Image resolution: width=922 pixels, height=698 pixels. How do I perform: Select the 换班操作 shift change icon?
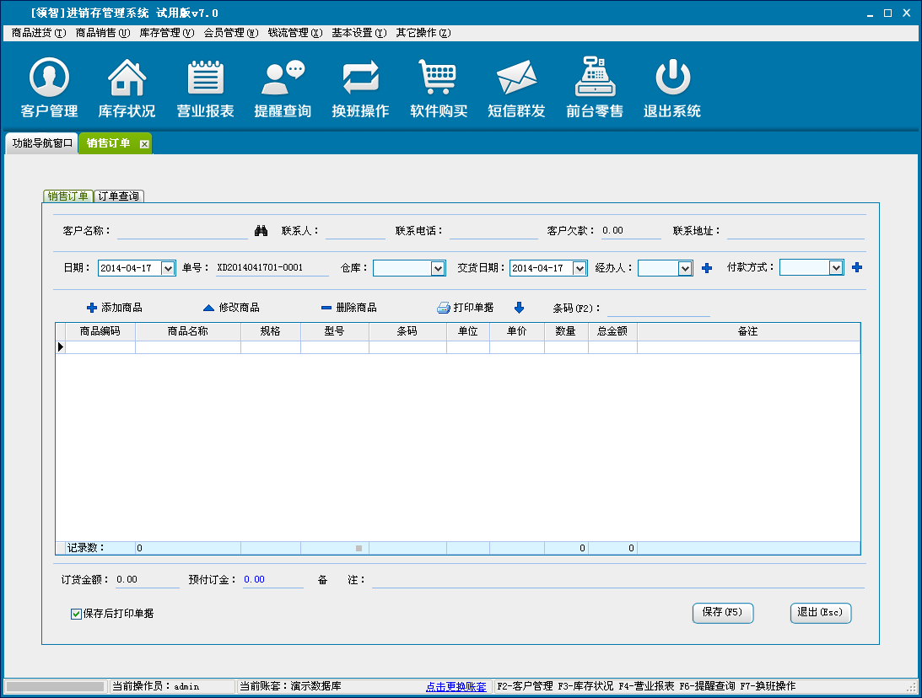point(360,78)
